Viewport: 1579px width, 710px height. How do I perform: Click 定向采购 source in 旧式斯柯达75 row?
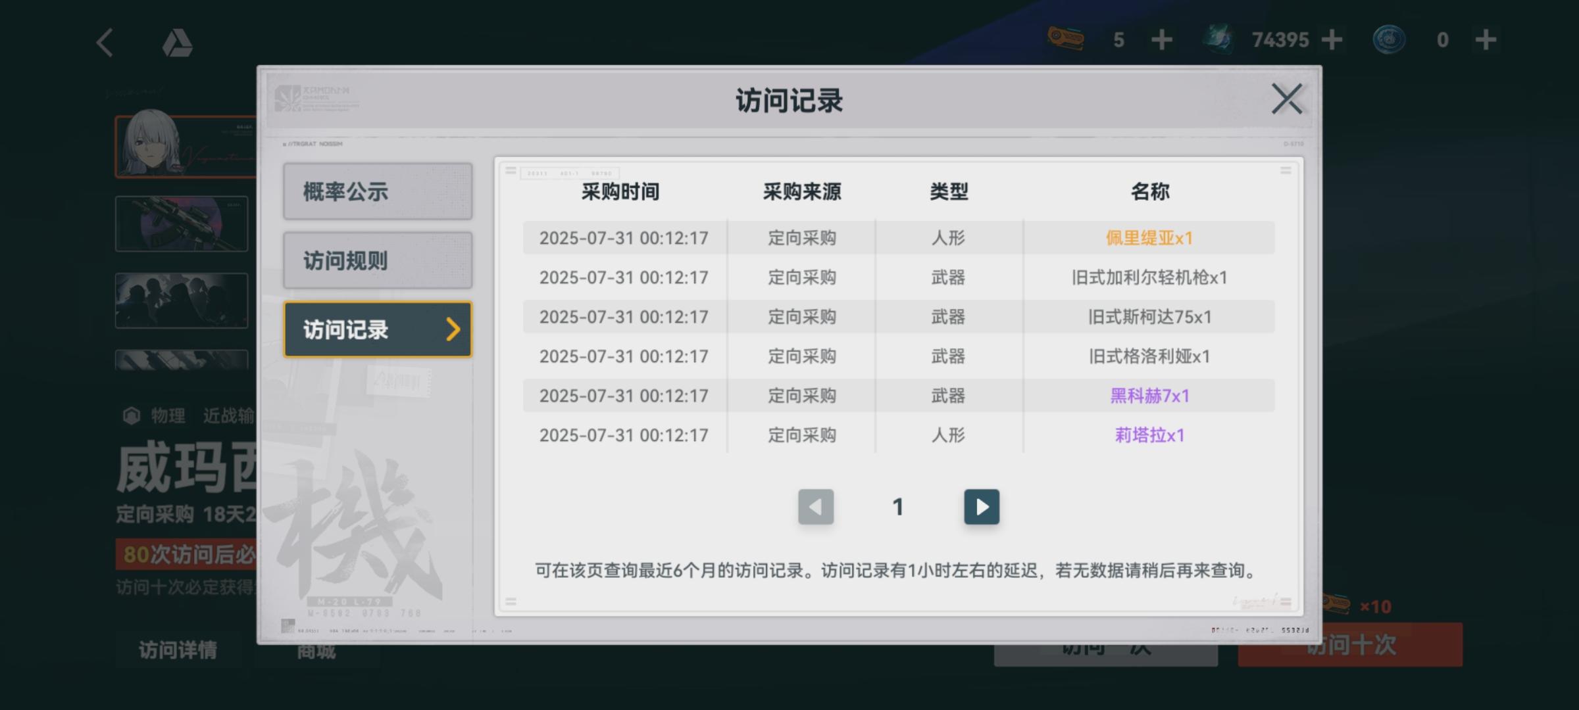tap(802, 317)
